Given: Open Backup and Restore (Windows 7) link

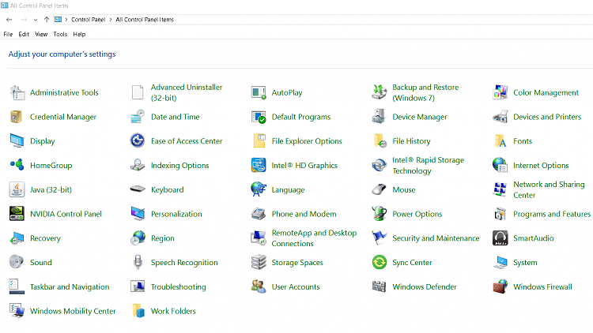Looking at the screenshot, I should point(425,92).
